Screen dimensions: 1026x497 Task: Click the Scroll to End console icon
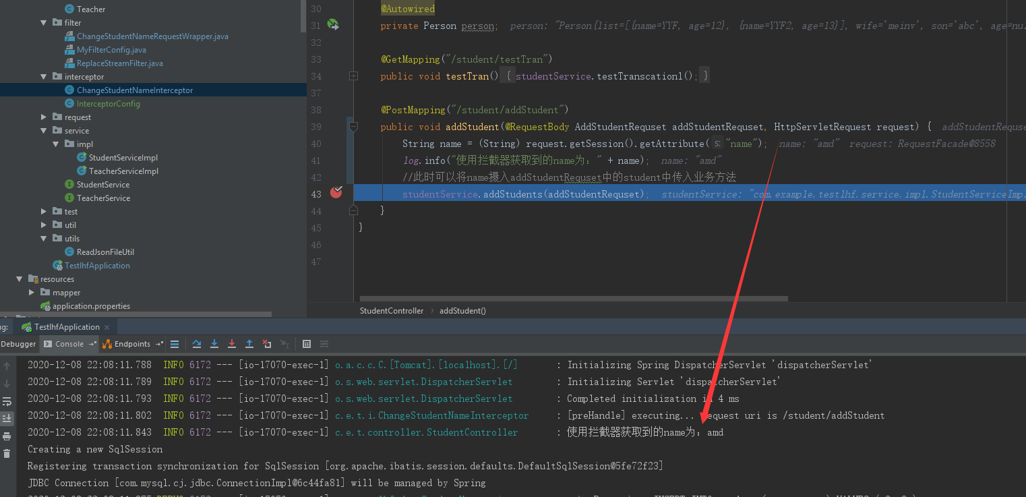7,418
